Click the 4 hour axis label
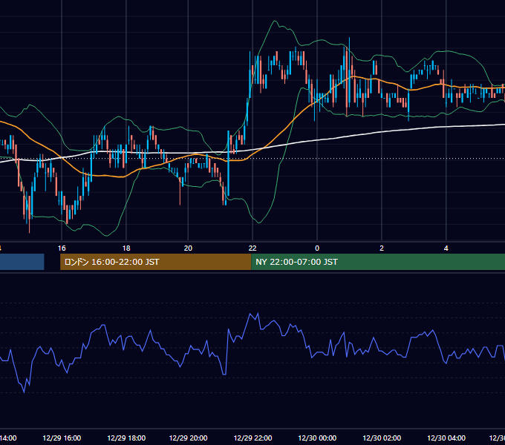The height and width of the screenshot is (445, 505). pos(446,248)
